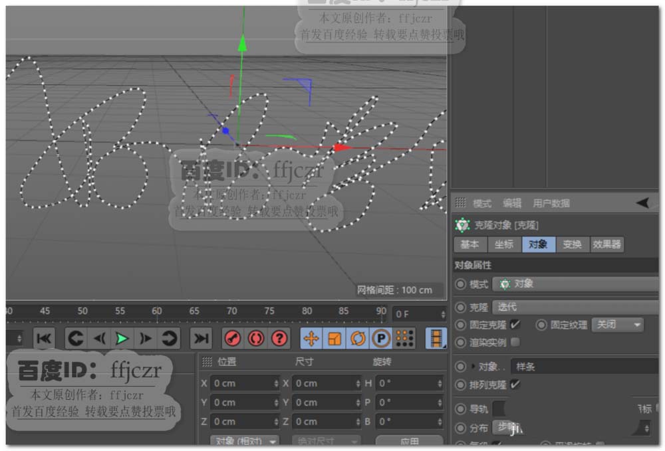
Task: Click grip dots icon beside 模式 menu
Action: coord(461,203)
